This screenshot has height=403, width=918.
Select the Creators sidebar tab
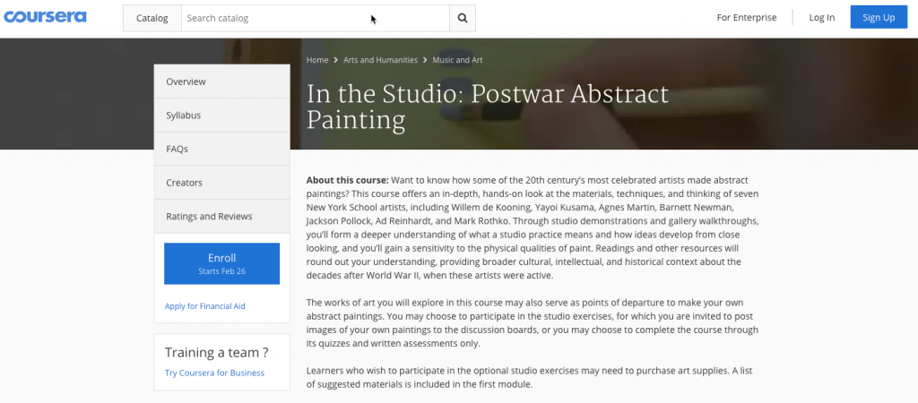(x=222, y=183)
